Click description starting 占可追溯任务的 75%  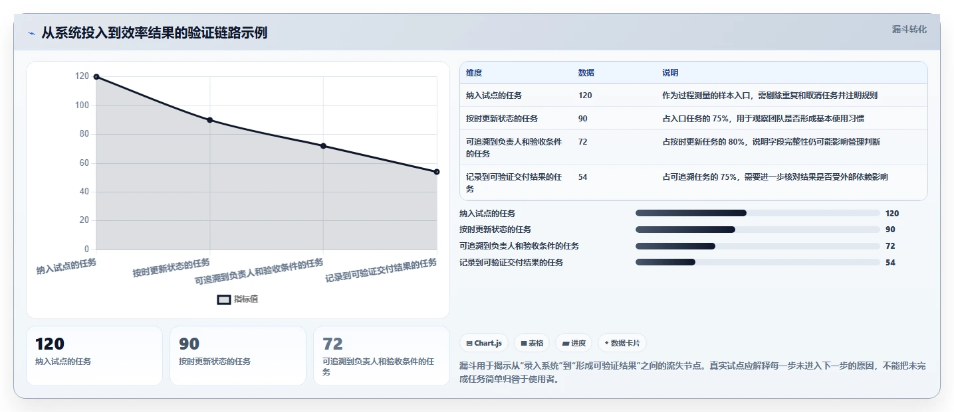click(x=775, y=177)
